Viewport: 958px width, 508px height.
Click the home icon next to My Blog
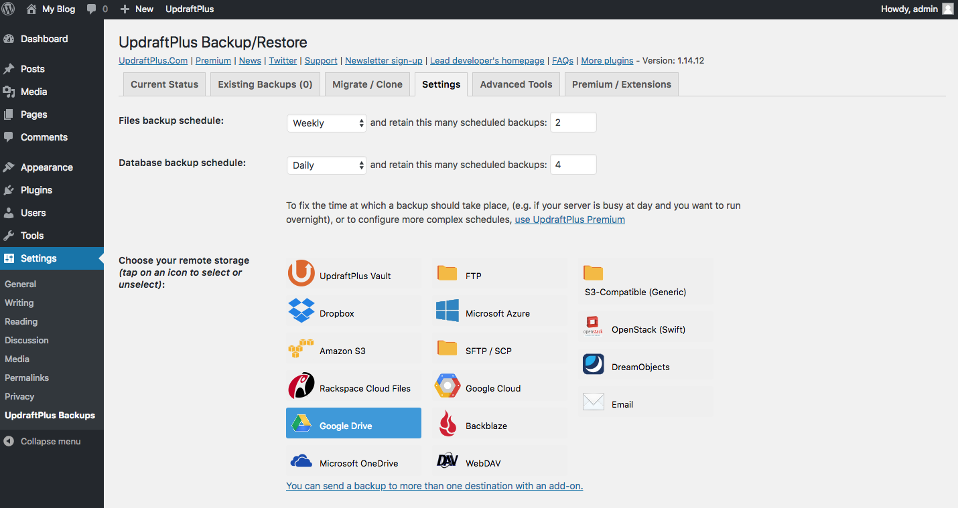coord(31,9)
